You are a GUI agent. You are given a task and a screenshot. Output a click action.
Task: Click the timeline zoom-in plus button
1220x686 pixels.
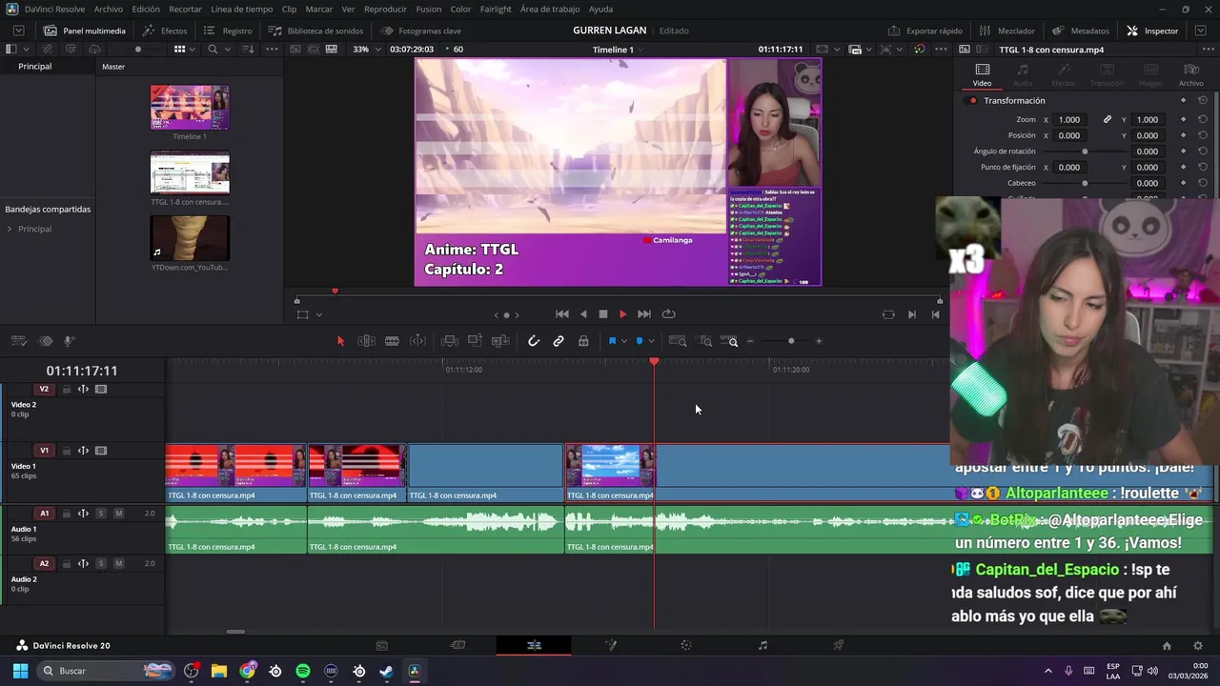pos(819,341)
